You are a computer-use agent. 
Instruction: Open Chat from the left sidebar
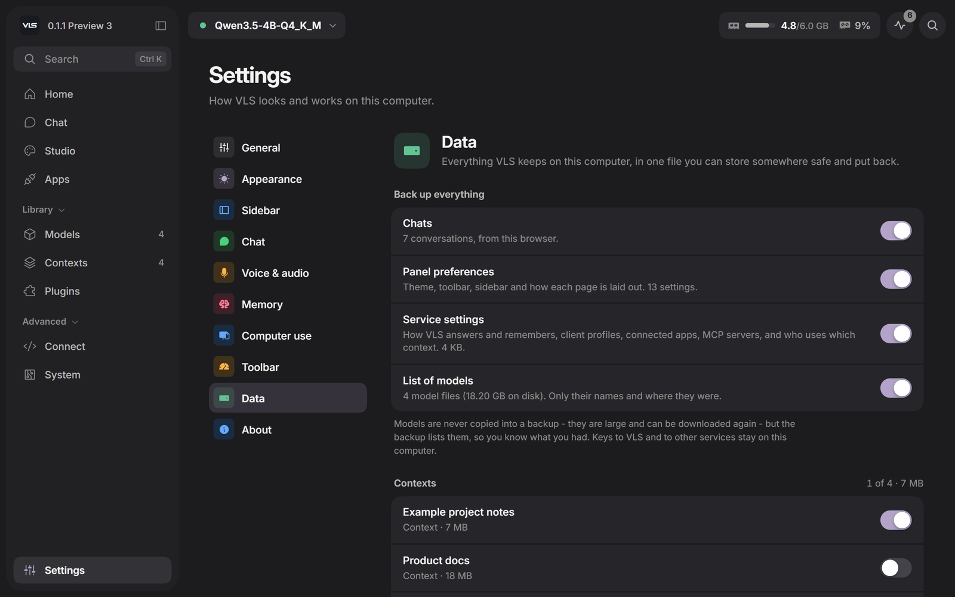[93, 122]
